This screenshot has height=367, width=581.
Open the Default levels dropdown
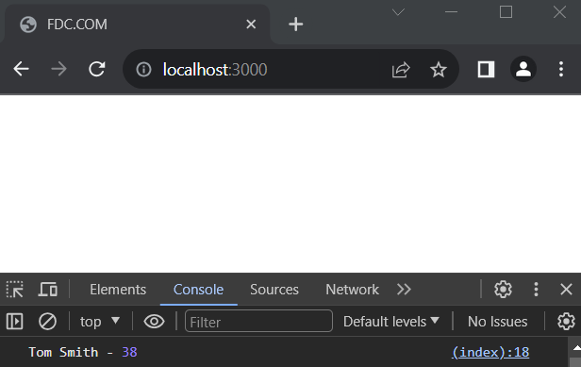[390, 322]
